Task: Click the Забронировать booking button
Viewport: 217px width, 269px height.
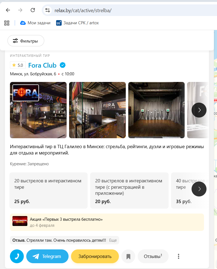Action: 95,256
